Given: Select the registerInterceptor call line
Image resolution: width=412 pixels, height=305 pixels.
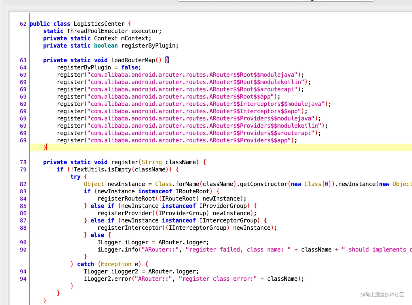Looking at the screenshot, I should [187, 228].
